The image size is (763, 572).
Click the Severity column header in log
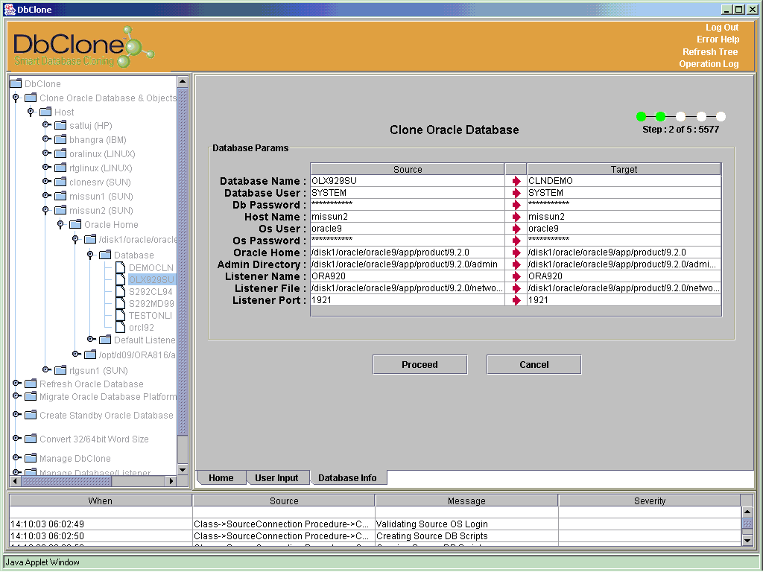650,501
